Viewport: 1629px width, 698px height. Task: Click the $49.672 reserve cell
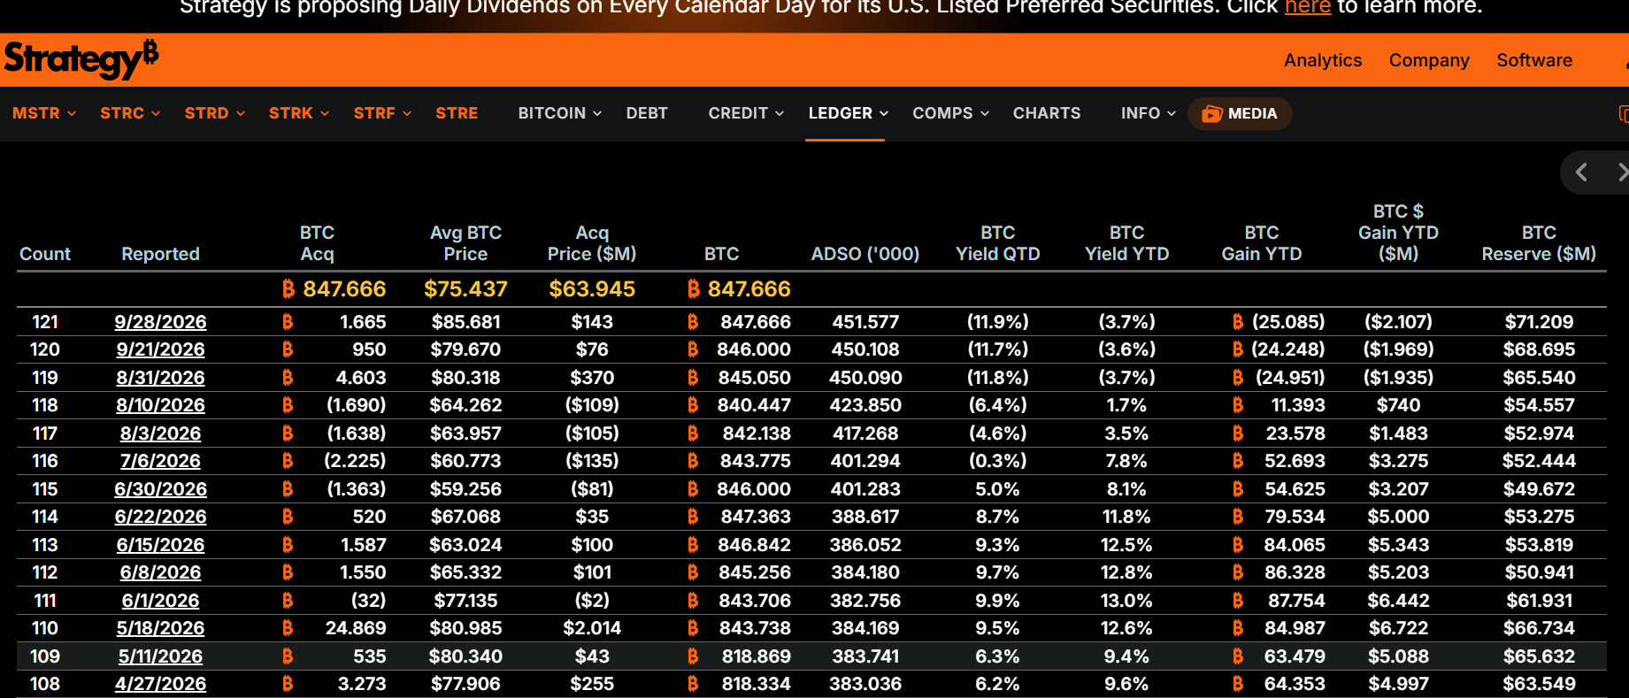pyautogui.click(x=1539, y=489)
